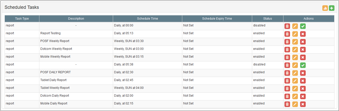Disable the Report Testing task
Image resolution: width=339 pixels, height=111 pixels.
point(303,34)
